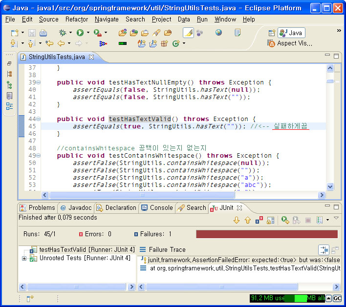The image size is (346, 307).
Task: Open the Source menu
Action: coord(49,20)
